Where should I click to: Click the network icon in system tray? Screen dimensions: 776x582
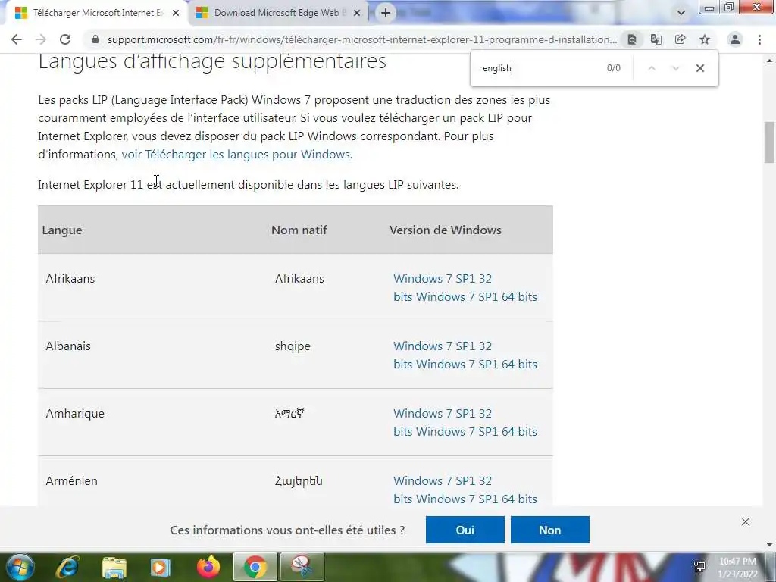pos(699,567)
